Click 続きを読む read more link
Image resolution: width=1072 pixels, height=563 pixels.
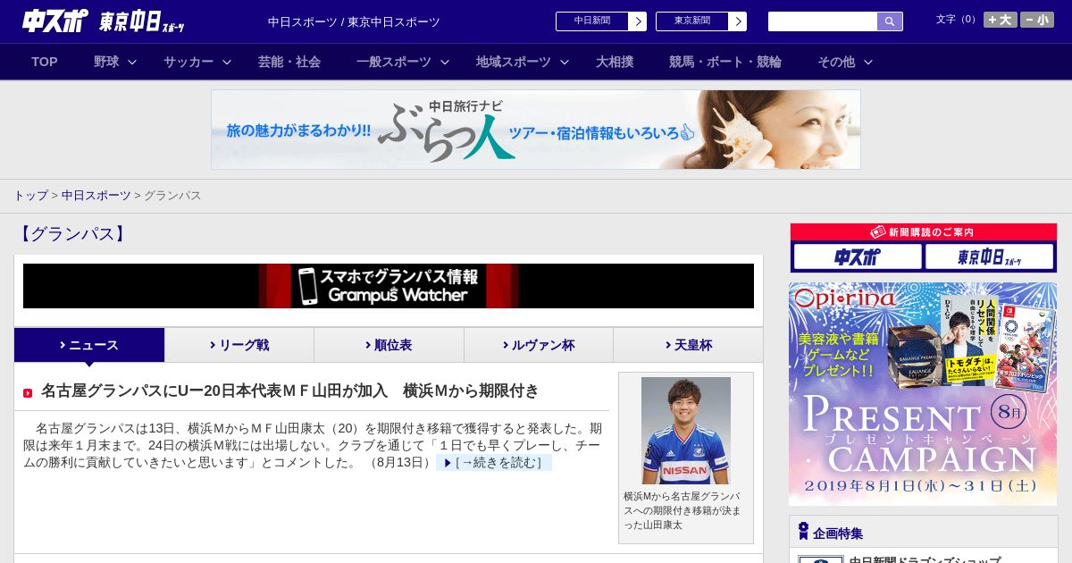click(494, 463)
